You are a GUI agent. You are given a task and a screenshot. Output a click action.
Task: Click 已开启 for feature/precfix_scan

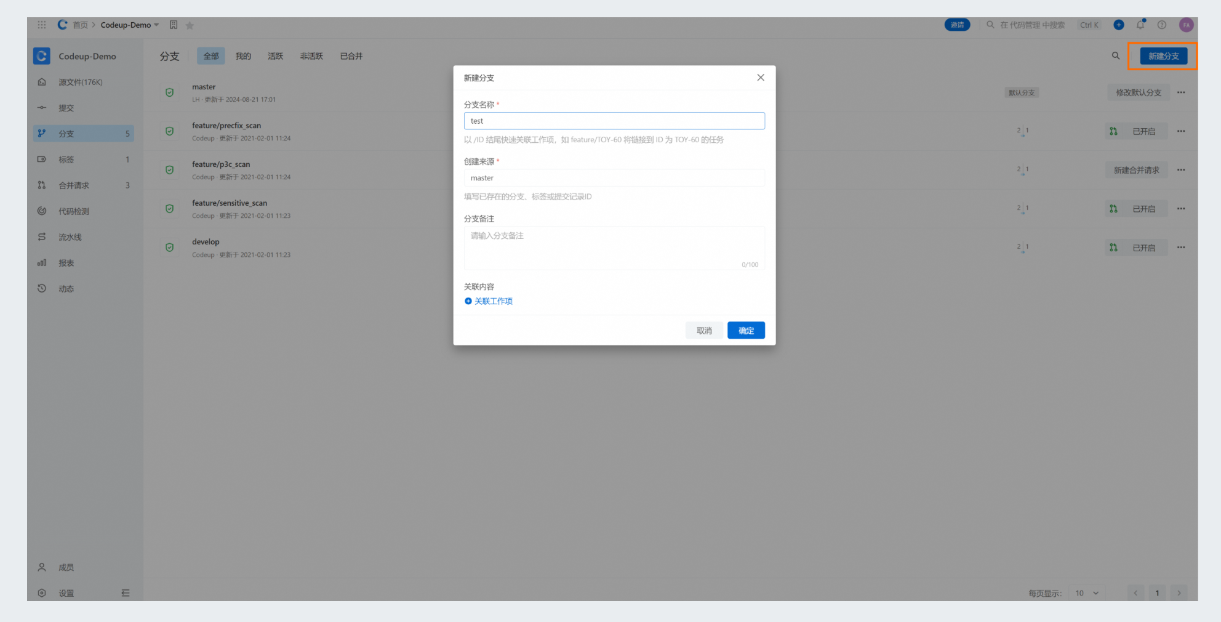click(1137, 131)
